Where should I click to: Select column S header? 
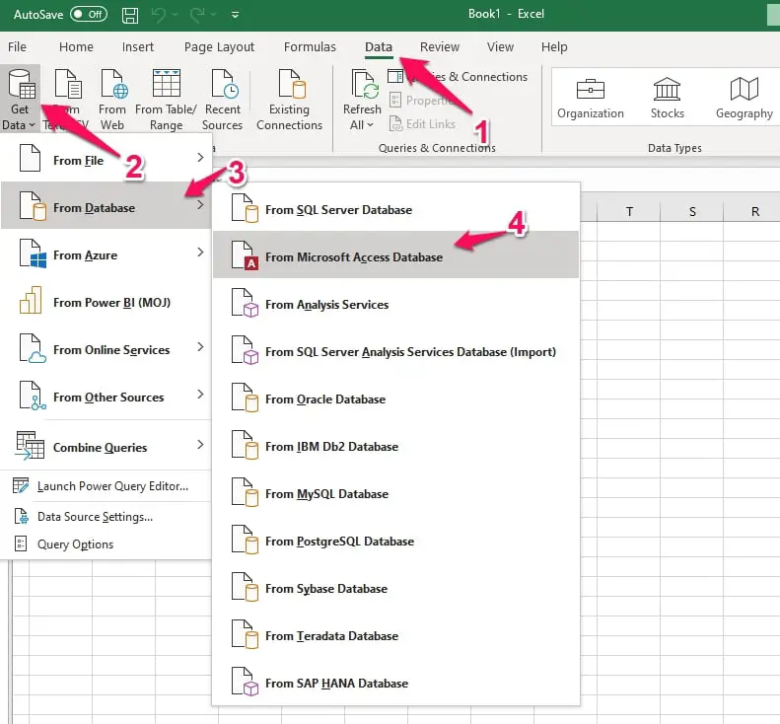coord(692,211)
